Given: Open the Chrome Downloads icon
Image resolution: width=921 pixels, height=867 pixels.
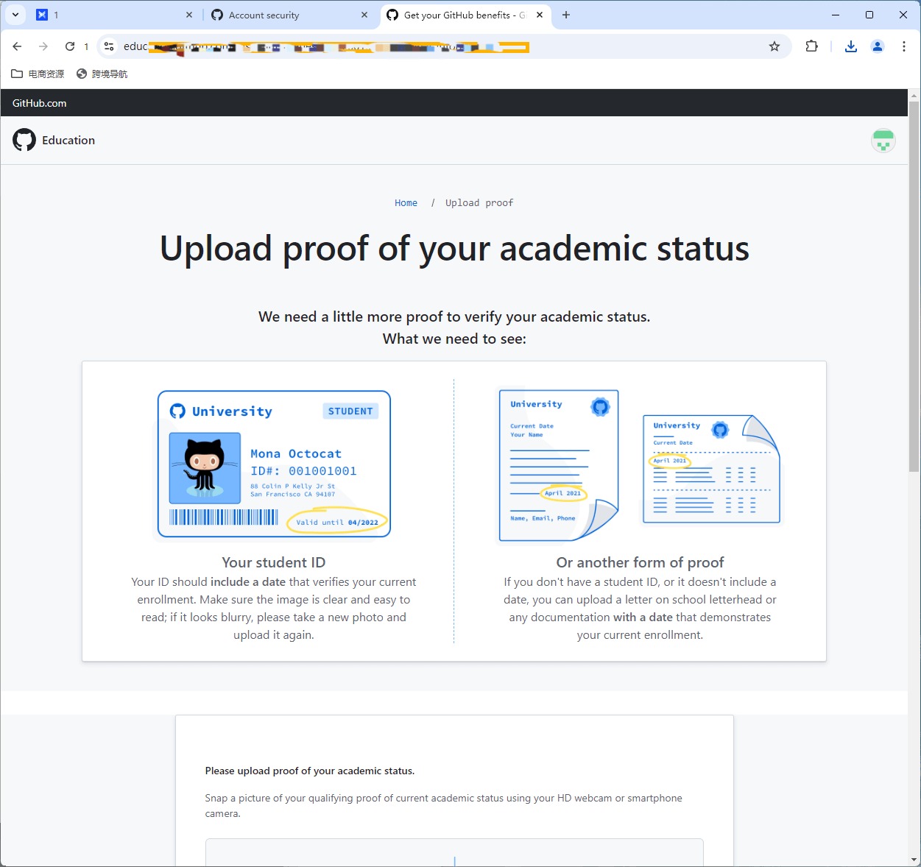Looking at the screenshot, I should point(850,46).
